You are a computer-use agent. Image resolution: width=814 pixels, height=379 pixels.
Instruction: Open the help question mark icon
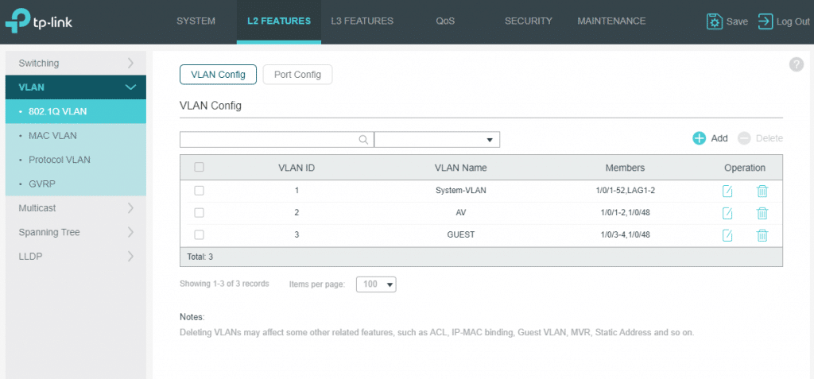(796, 64)
